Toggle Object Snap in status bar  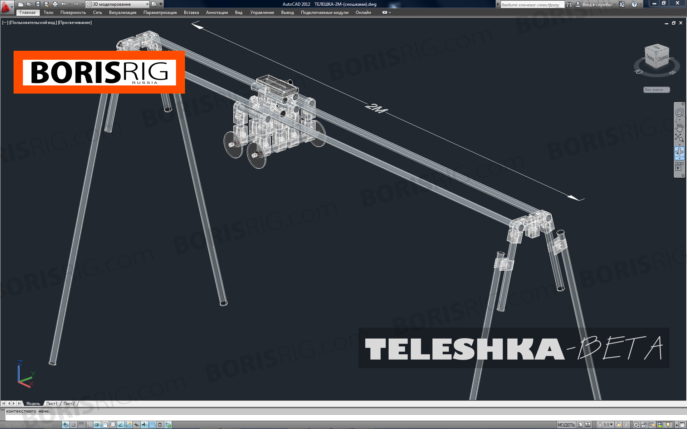(x=105, y=425)
